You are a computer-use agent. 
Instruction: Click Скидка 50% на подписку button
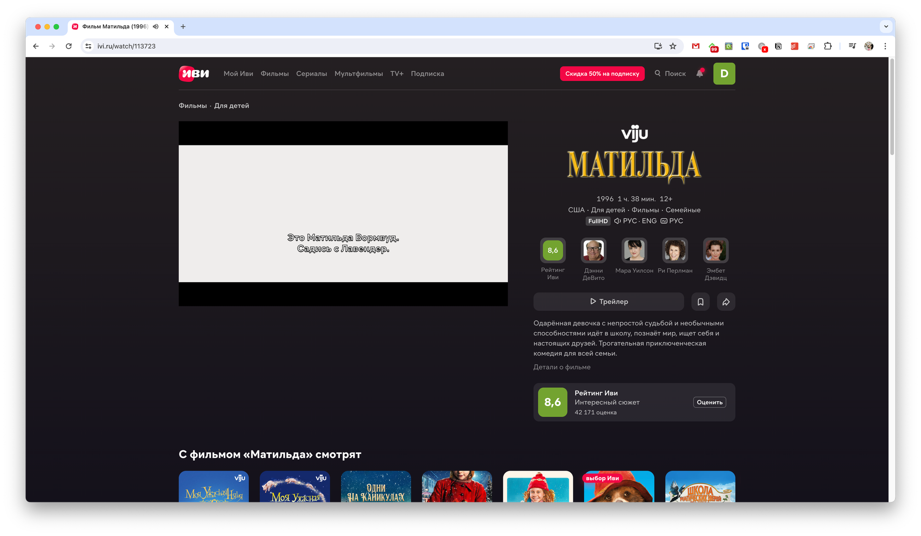tap(602, 74)
